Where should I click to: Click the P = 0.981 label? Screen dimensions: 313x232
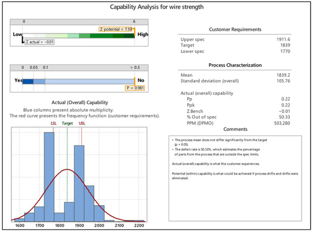point(135,88)
